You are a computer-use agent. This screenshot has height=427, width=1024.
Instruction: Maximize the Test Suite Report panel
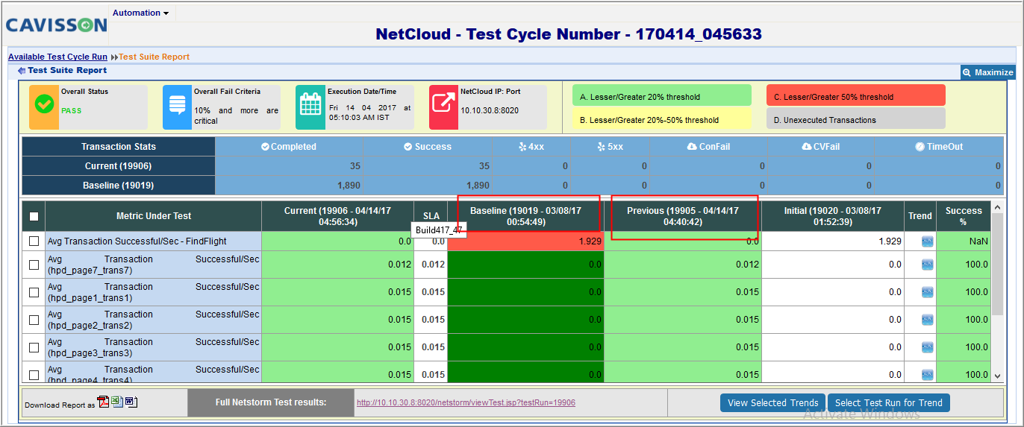988,72
